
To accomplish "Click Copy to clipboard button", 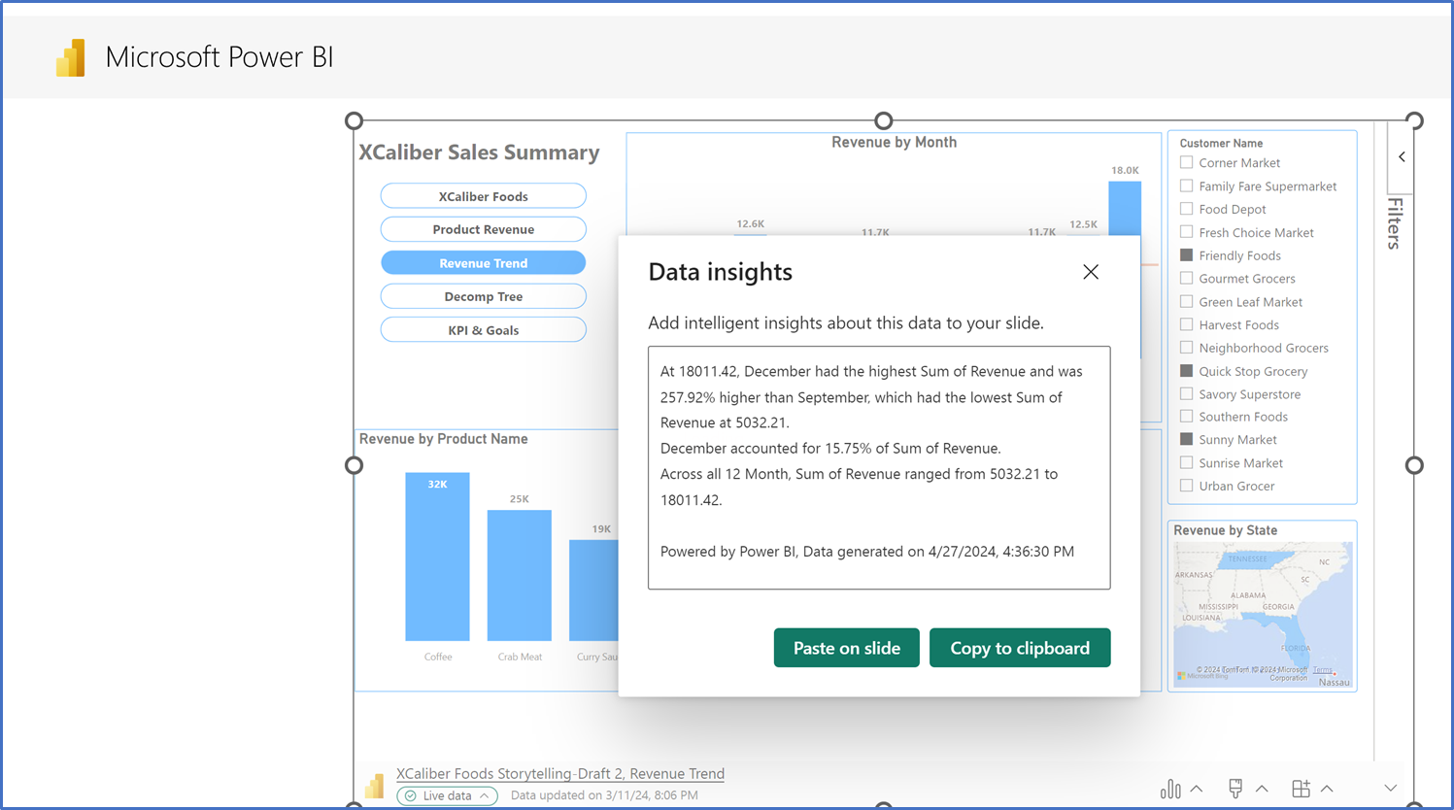I will pyautogui.click(x=1020, y=648).
